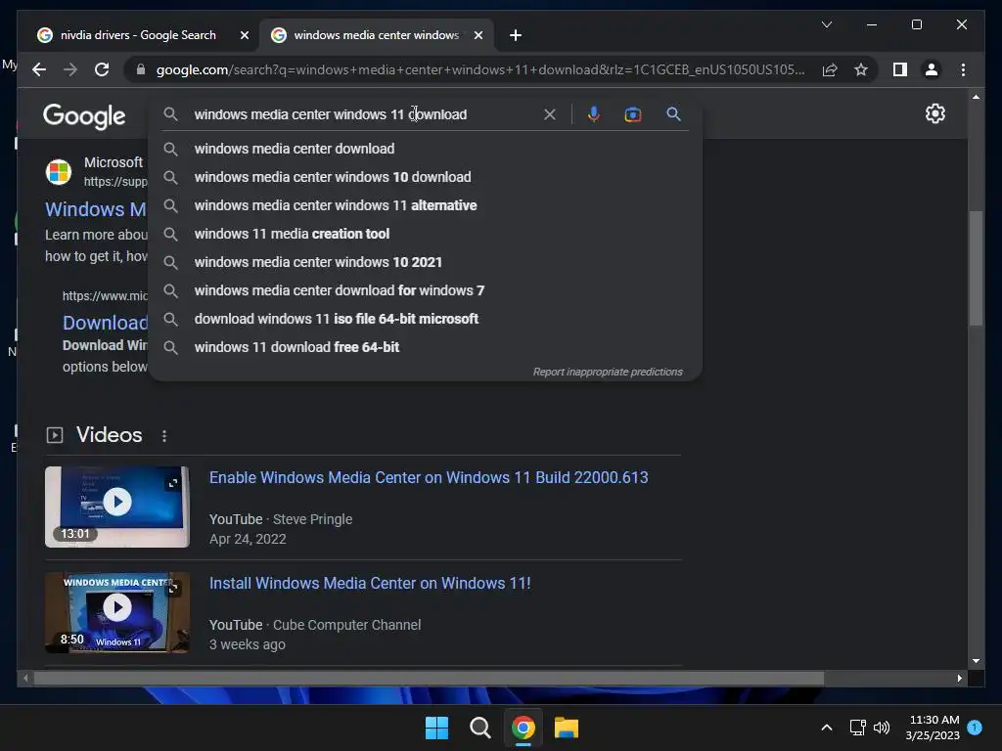Image resolution: width=1002 pixels, height=751 pixels.
Task: Choose suggestion windows media center windows 10 download
Action: tap(425, 177)
